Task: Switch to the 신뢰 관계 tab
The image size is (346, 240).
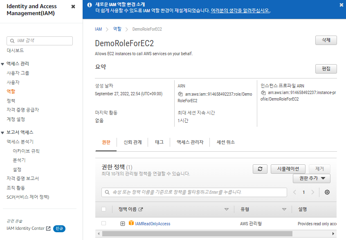Action: pos(133,142)
